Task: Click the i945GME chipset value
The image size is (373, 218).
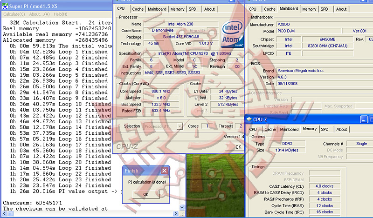Action: pyautogui.click(x=328, y=40)
